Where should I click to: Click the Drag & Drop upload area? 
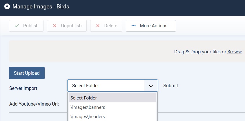tap(127, 51)
